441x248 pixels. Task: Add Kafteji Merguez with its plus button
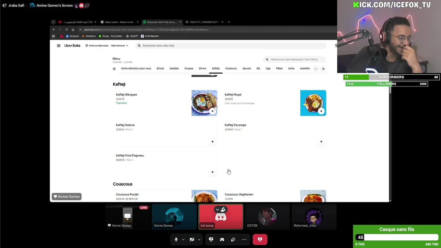[213, 111]
